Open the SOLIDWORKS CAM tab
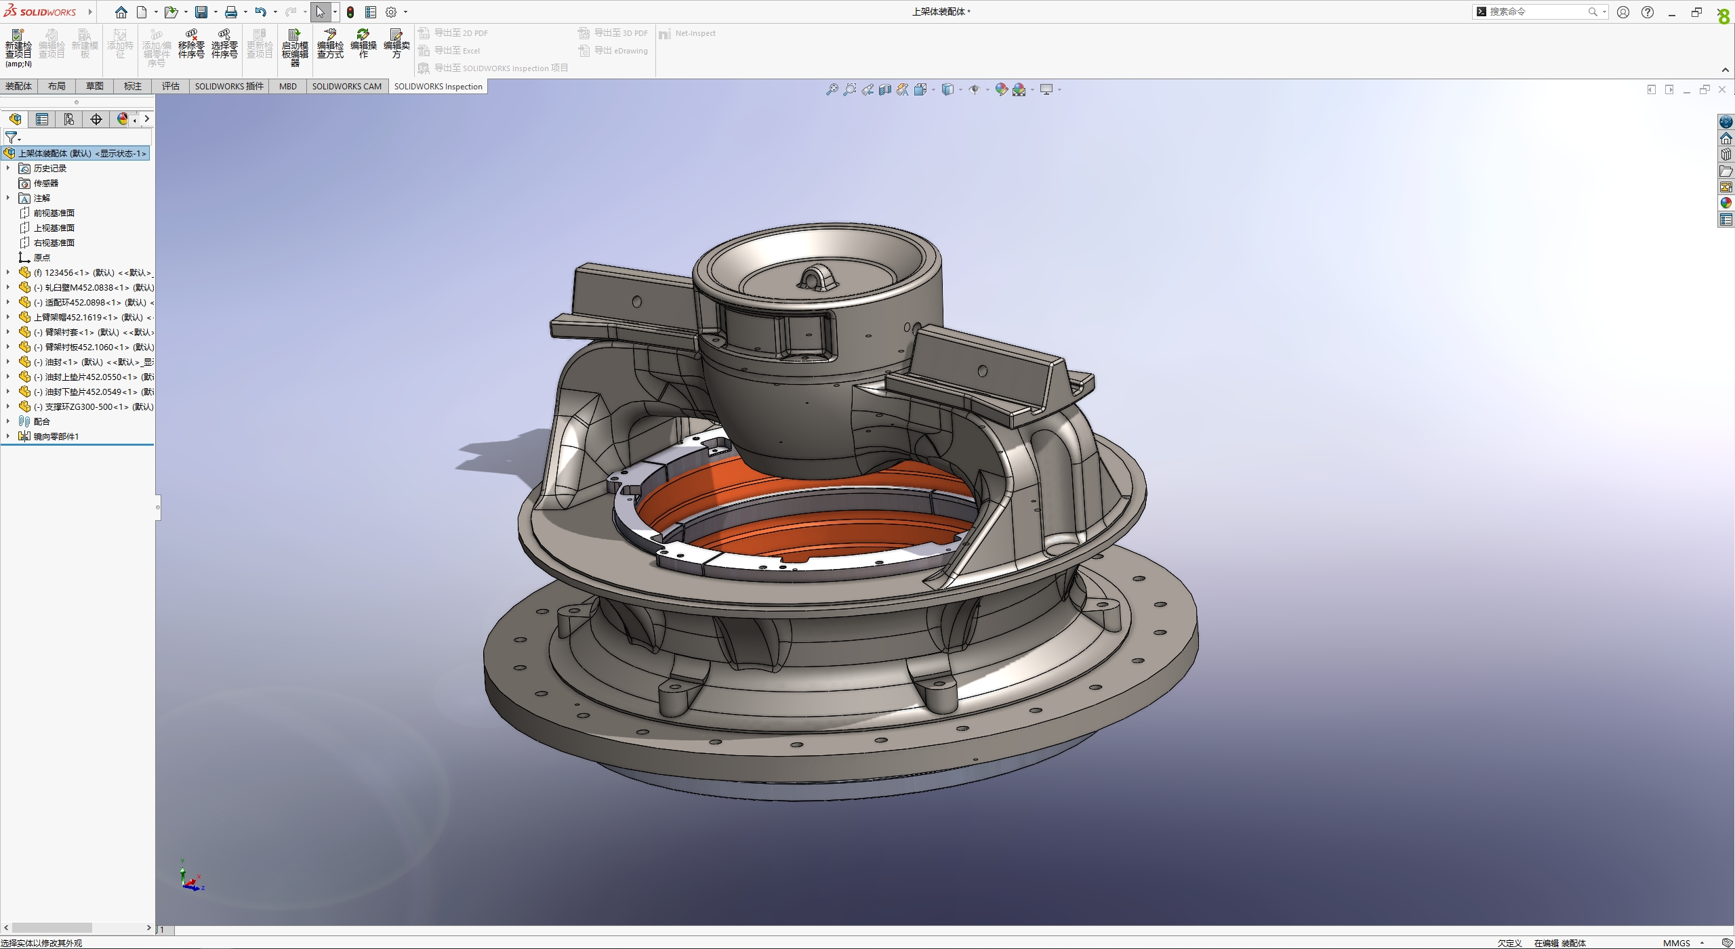1735x949 pixels. (x=347, y=86)
